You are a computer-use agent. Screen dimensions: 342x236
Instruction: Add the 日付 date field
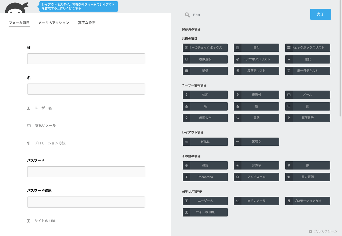256,48
